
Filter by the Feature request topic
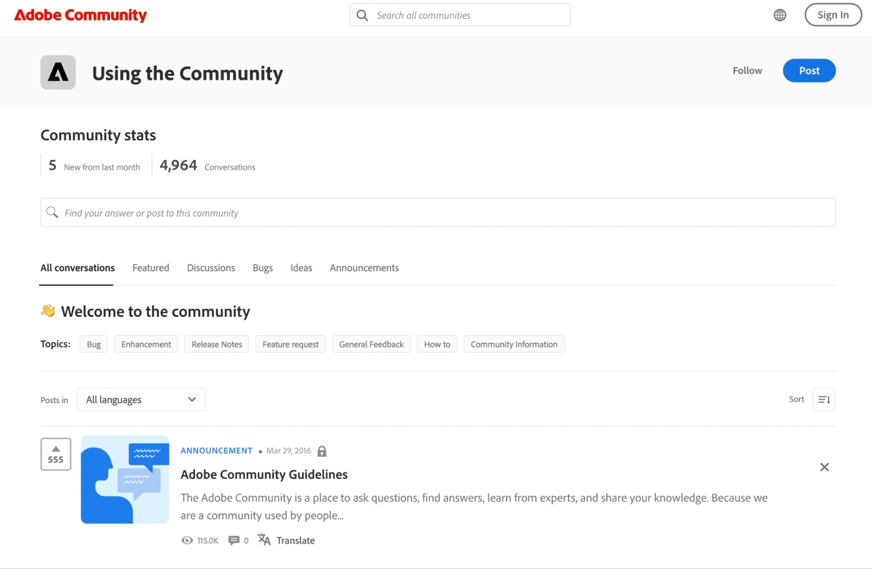(290, 344)
